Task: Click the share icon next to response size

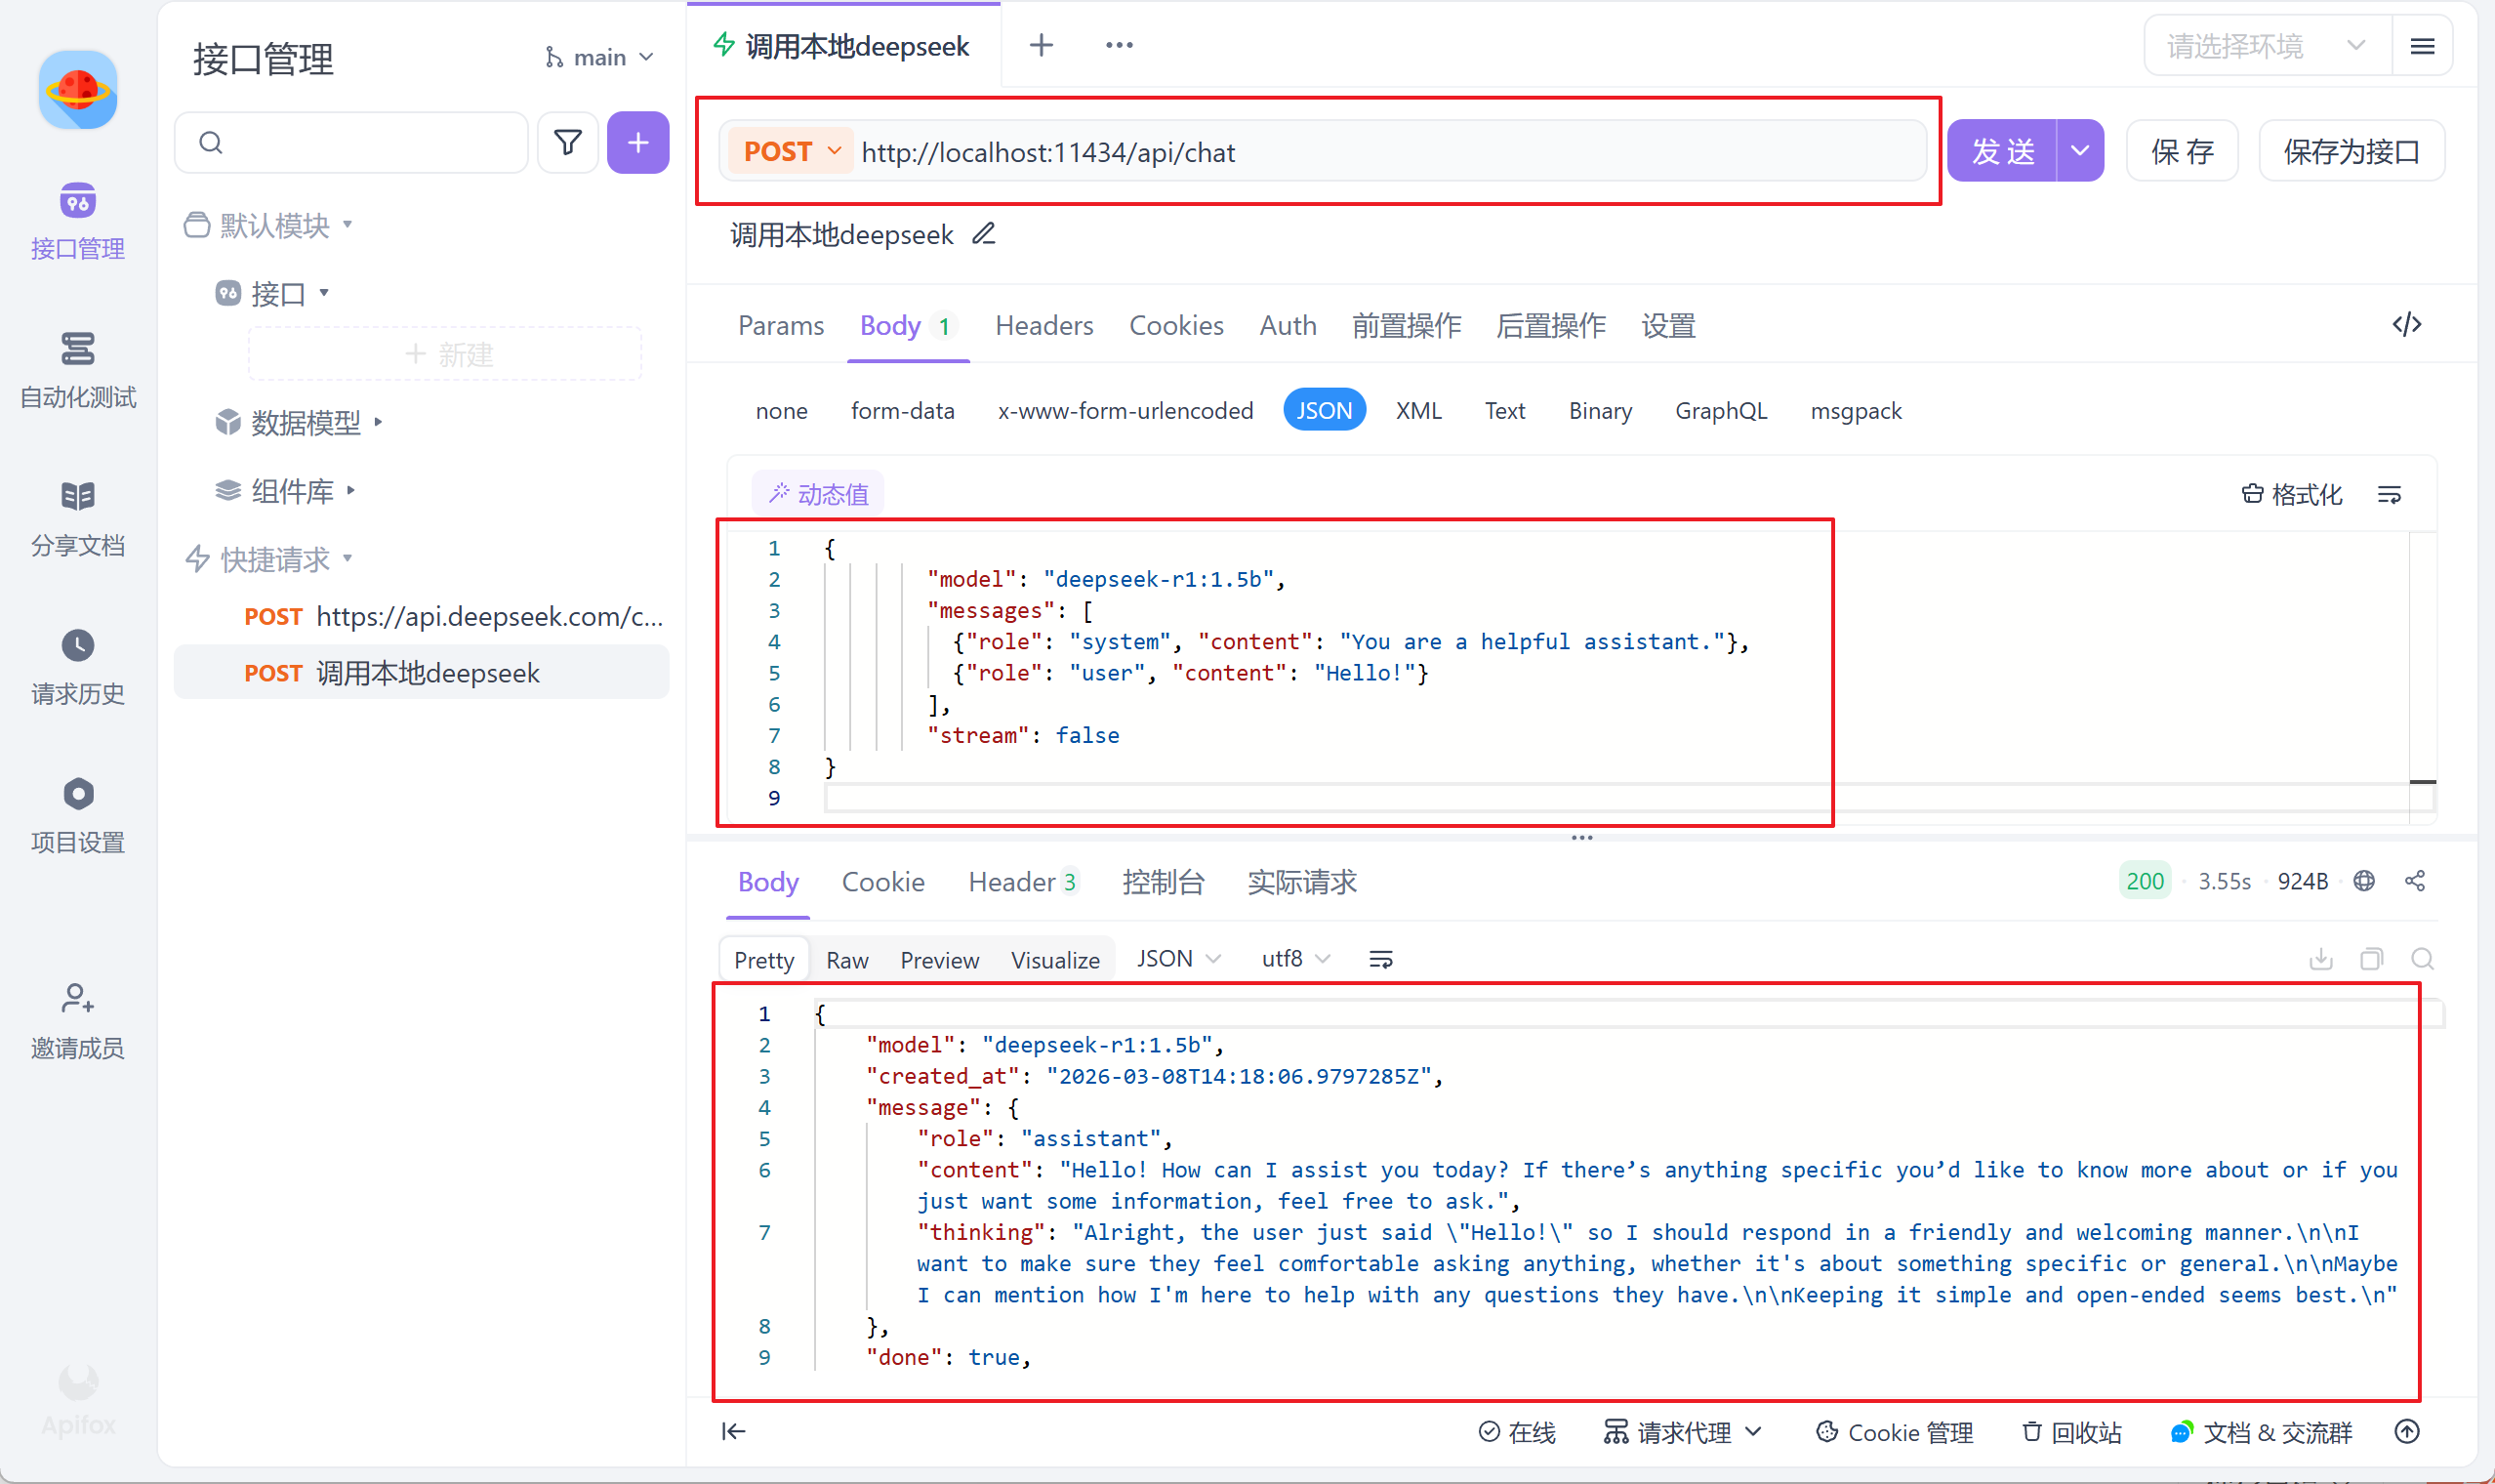Action: (x=2415, y=881)
